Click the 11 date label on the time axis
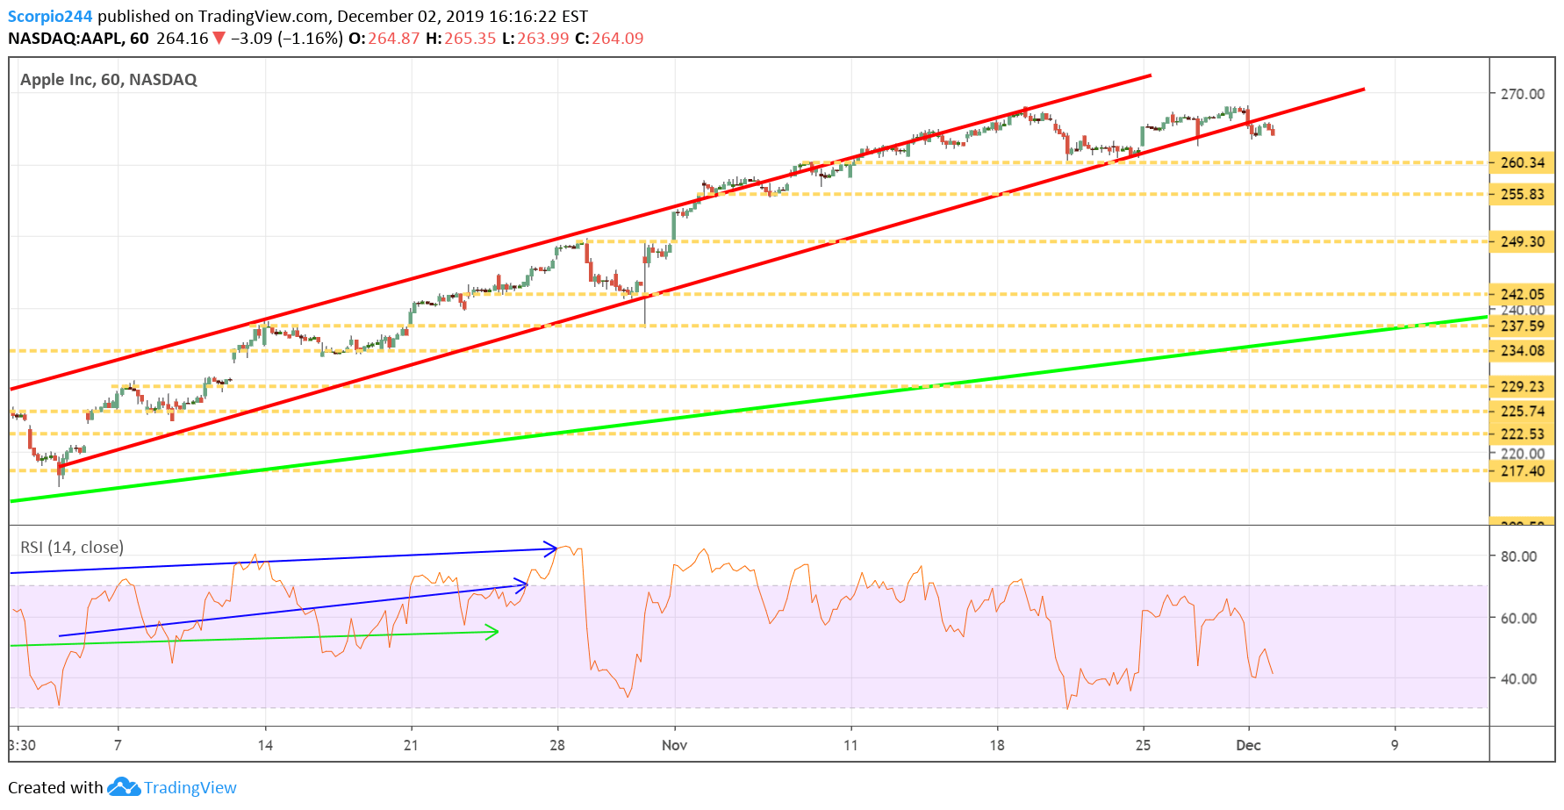 tap(850, 745)
